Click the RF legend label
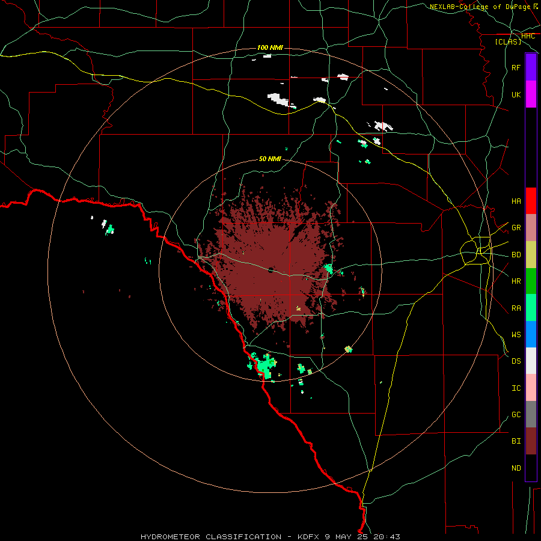The height and width of the screenshot is (541, 541). [x=516, y=67]
